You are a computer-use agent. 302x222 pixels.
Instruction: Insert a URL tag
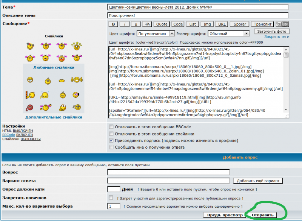click(222, 24)
